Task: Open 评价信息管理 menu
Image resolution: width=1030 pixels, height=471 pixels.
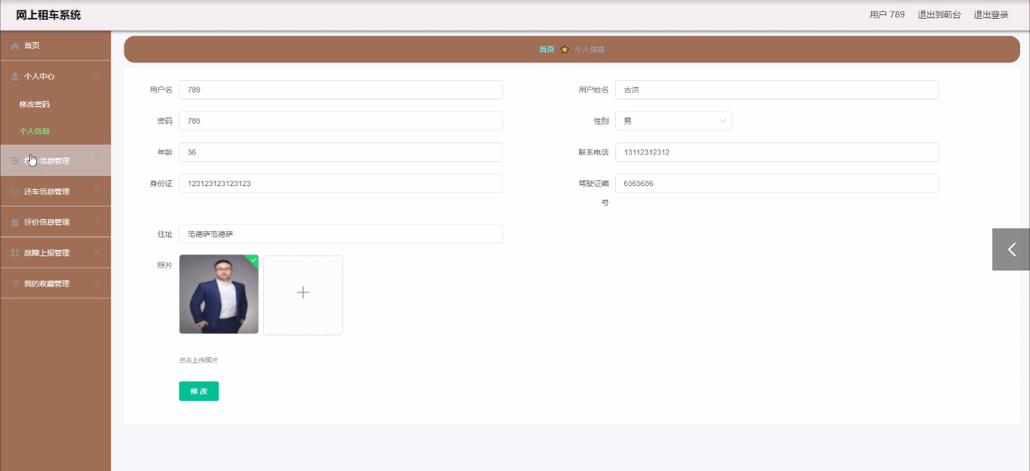Action: click(x=56, y=222)
